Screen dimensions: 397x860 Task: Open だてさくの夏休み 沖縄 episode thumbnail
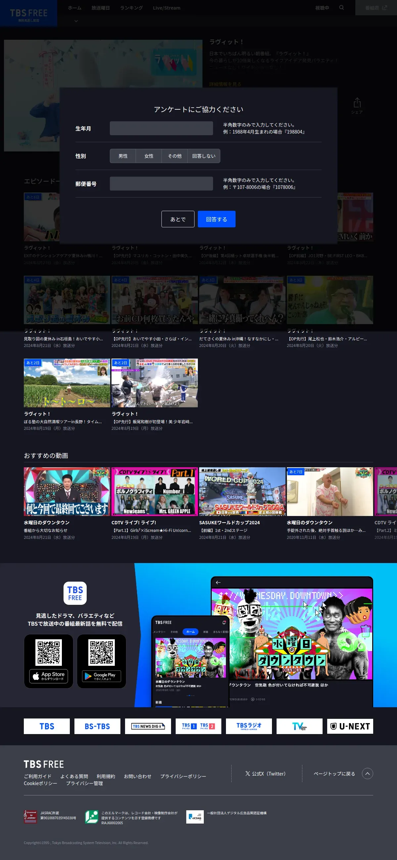click(x=242, y=300)
